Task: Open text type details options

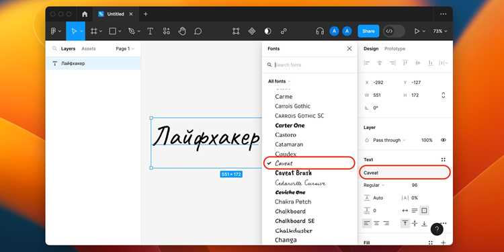Action: tap(444, 223)
